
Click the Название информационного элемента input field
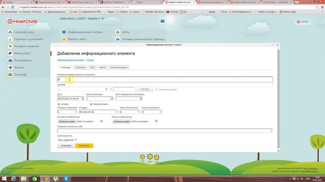165,79
